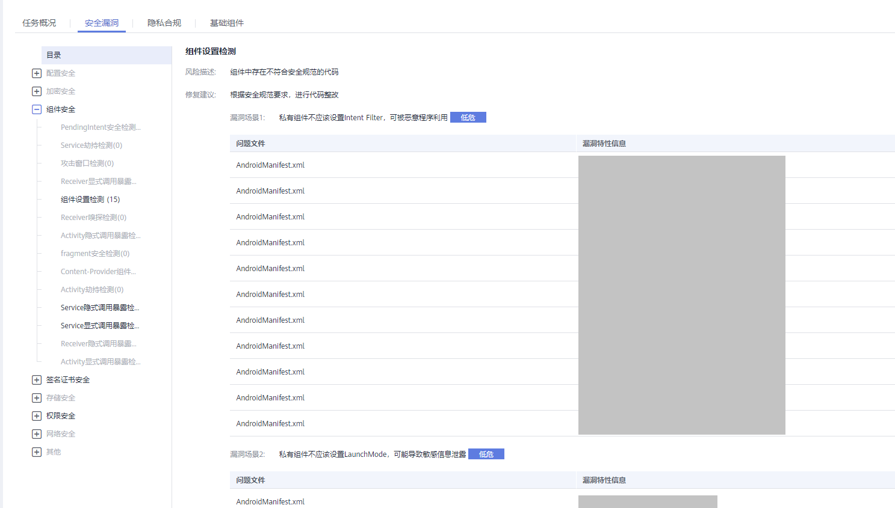Viewport: 895px width, 508px height.
Task: Expand the 存储安全 category
Action: click(x=36, y=397)
